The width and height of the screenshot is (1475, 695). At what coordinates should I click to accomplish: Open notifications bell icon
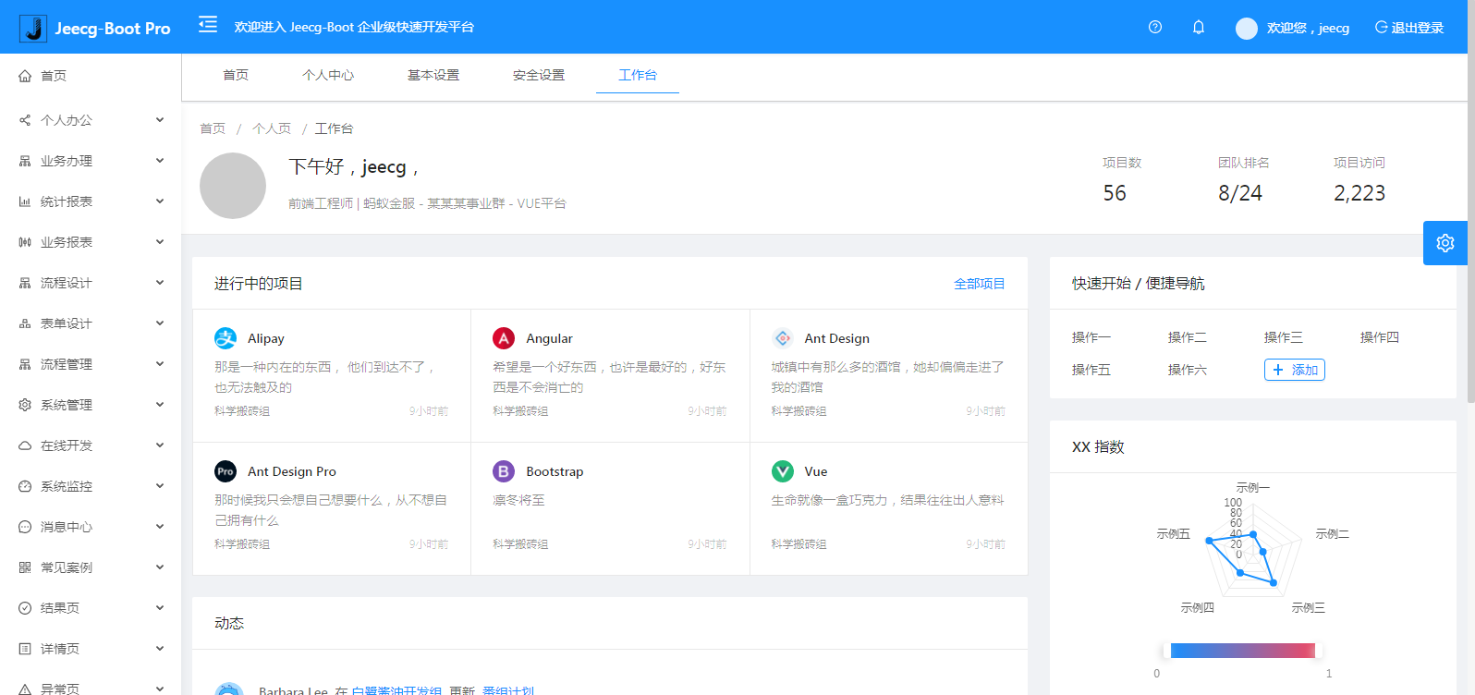(1199, 27)
